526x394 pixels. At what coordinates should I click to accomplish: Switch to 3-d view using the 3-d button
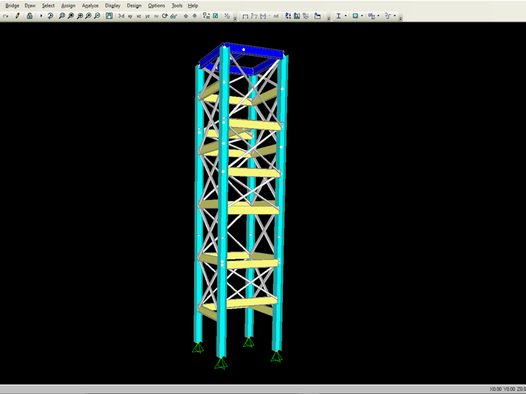121,16
